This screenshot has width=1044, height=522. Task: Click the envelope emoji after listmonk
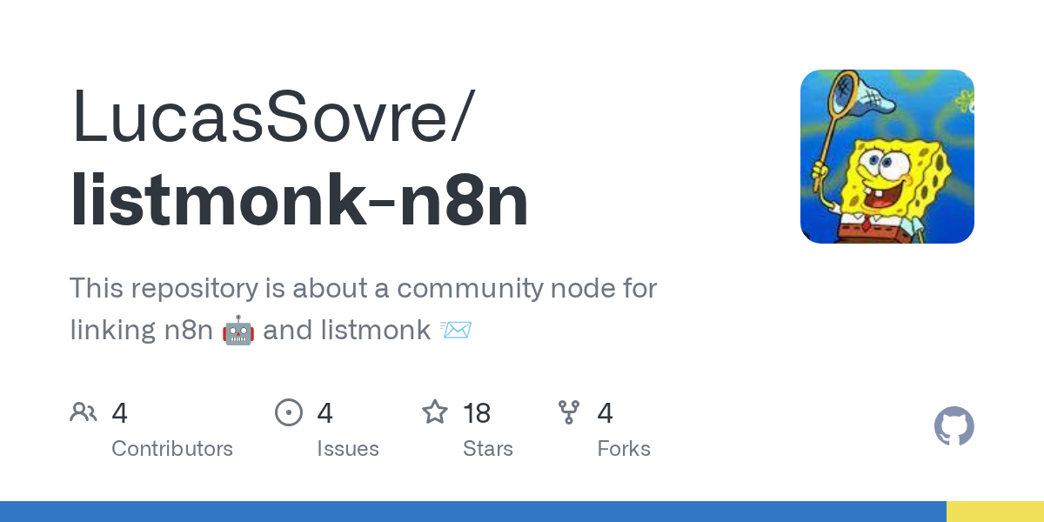(x=456, y=331)
